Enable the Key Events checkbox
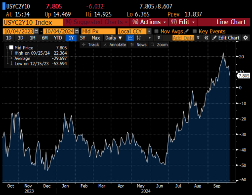Image resolution: width=252 pixels, height=195 pixels. (x=195, y=31)
